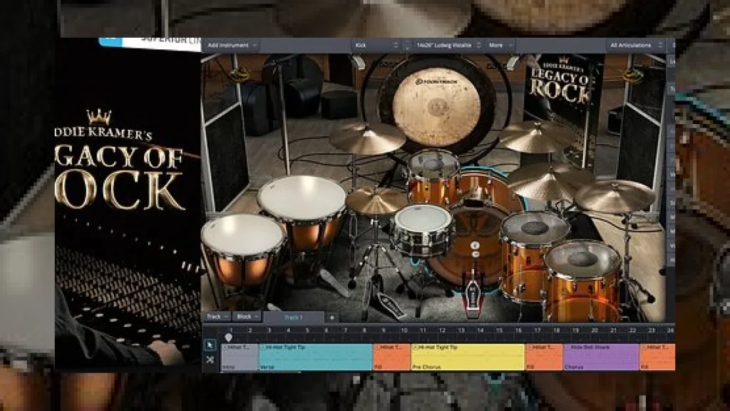Image resolution: width=730 pixels, height=411 pixels.
Task: Click the snare drum
Action: click(422, 230)
